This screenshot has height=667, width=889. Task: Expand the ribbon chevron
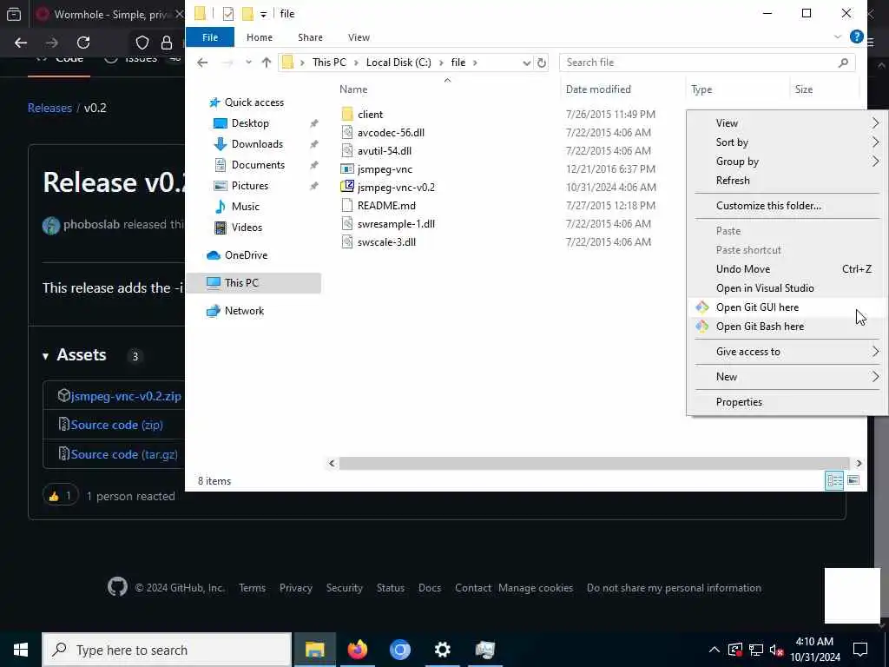coord(838,36)
